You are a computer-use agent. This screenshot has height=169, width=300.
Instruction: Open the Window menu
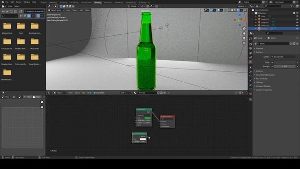(x=27, y=2)
